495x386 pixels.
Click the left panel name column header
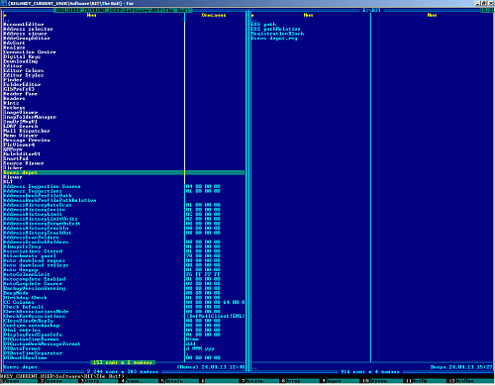tap(91, 15)
